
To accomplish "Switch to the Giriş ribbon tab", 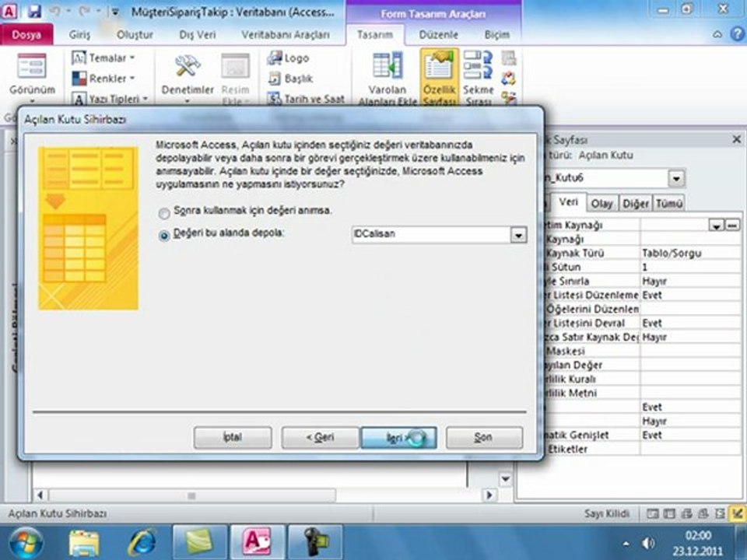I will pos(79,35).
